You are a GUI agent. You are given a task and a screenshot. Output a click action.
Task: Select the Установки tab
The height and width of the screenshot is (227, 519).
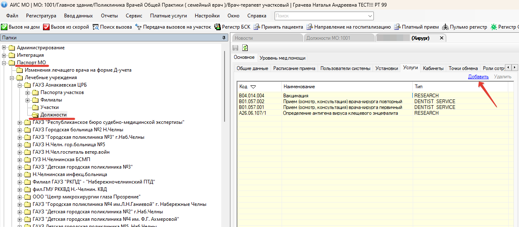(x=387, y=68)
